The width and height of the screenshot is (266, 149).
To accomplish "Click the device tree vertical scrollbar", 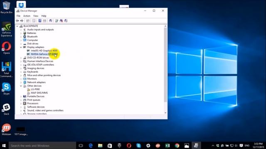I will [165, 65].
